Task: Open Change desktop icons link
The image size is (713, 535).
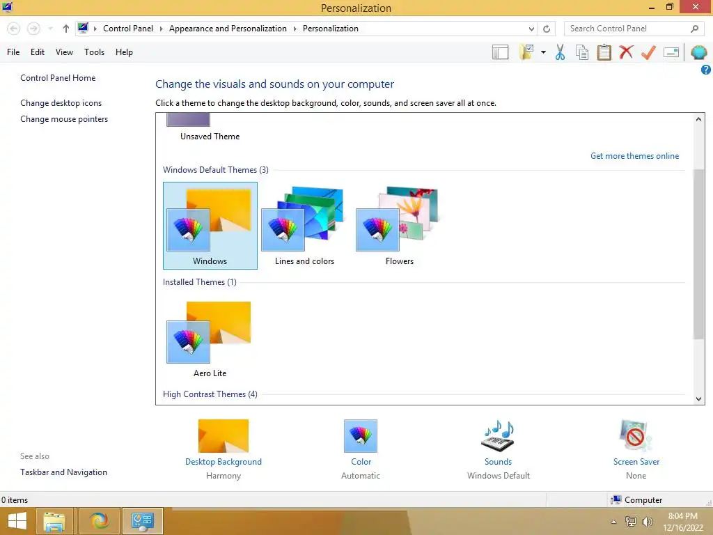Action: (61, 103)
